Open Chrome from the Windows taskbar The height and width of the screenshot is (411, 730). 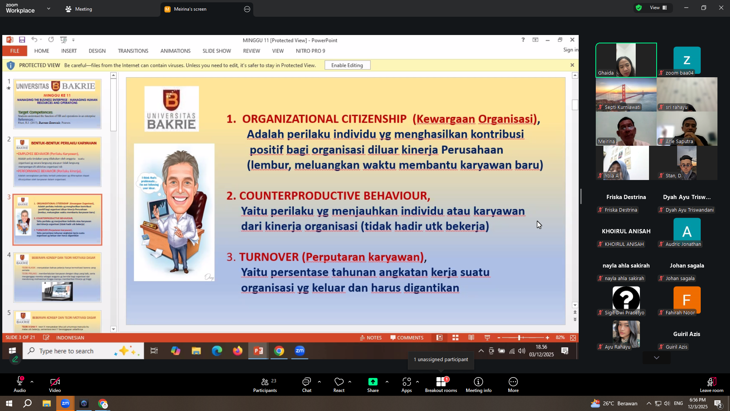click(103, 403)
